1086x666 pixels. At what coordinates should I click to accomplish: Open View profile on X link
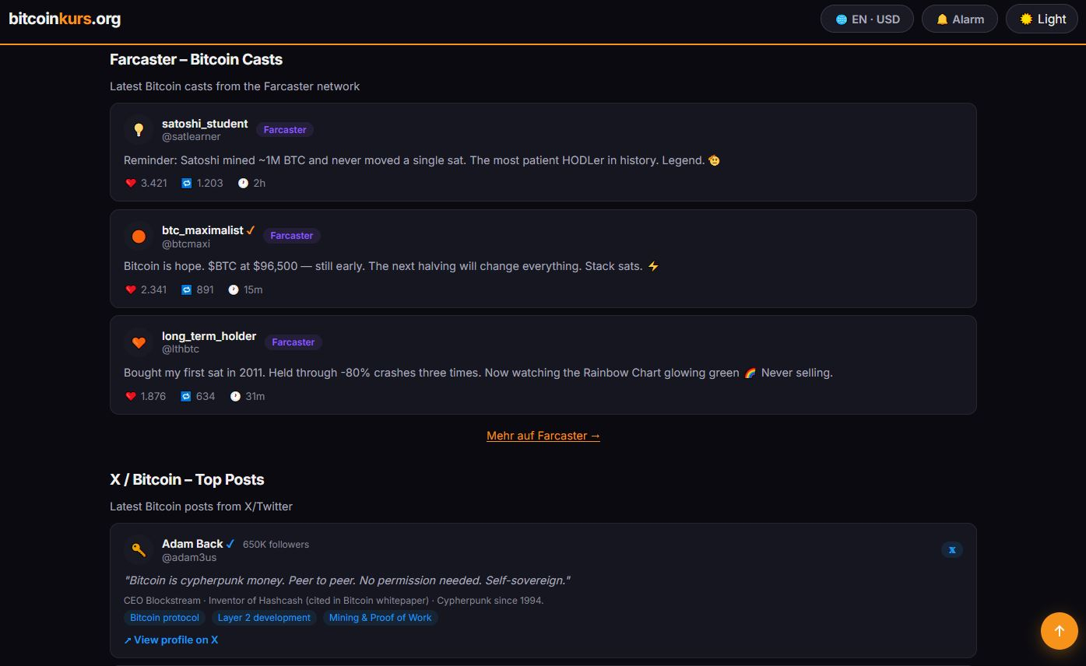tap(171, 640)
